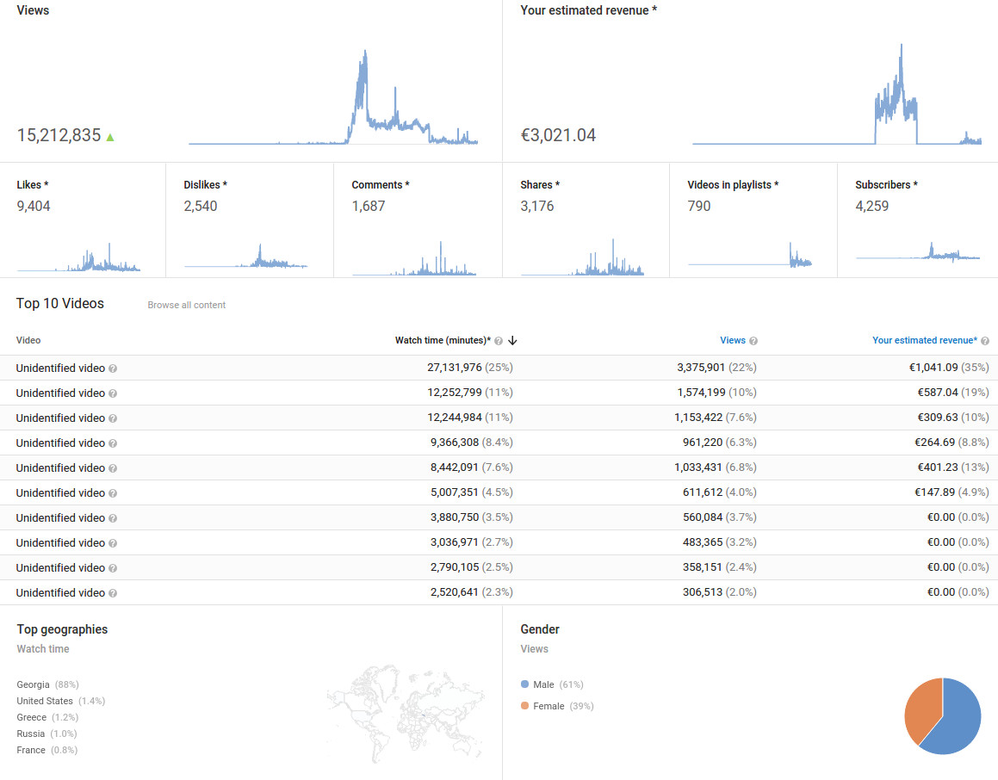Click the world map in Top geographies
The width and height of the screenshot is (998, 780).
(x=406, y=714)
